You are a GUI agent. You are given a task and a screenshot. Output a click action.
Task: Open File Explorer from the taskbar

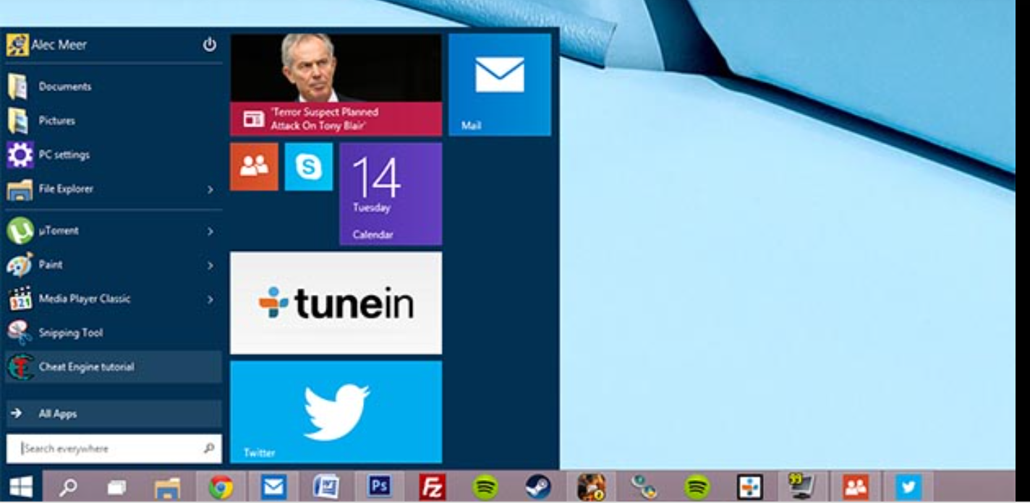[168, 486]
